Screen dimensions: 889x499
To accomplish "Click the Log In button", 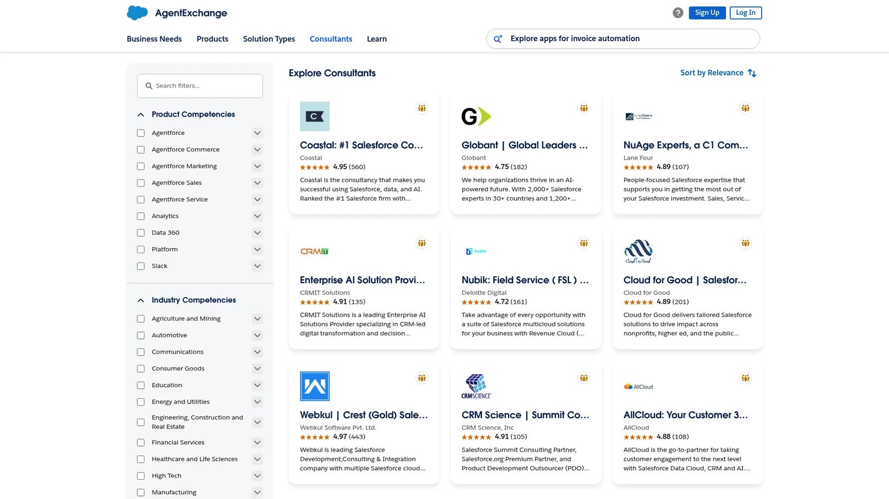I will pyautogui.click(x=746, y=12).
